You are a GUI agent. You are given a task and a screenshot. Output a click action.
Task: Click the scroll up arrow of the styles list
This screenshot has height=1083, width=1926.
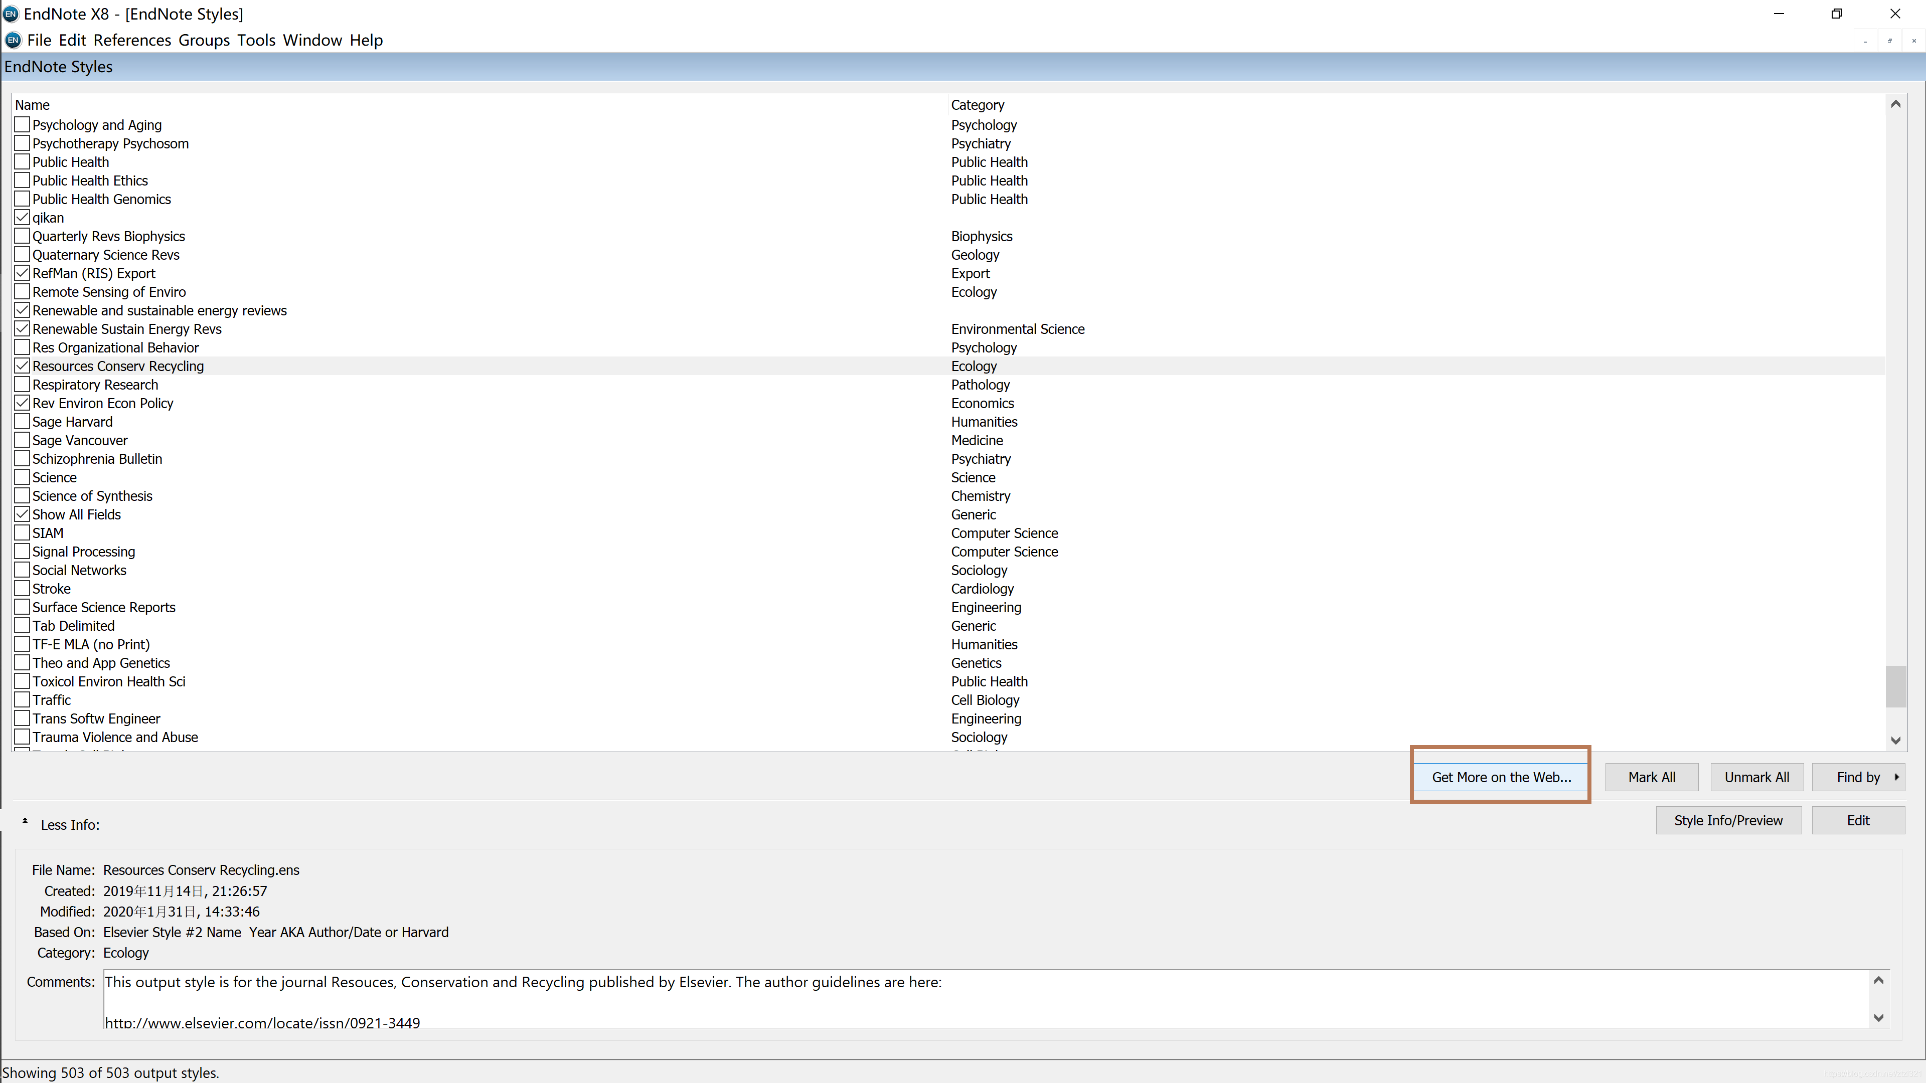tap(1895, 104)
